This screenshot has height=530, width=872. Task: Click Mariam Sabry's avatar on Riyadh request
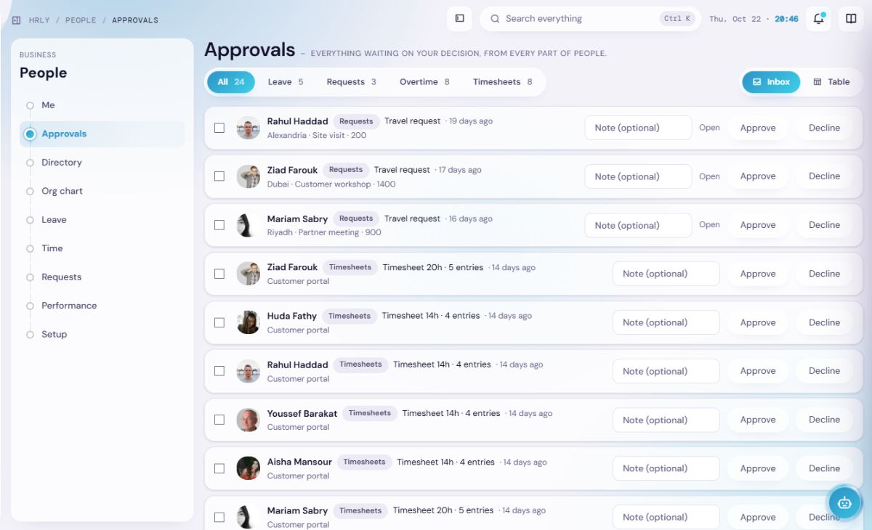(249, 225)
